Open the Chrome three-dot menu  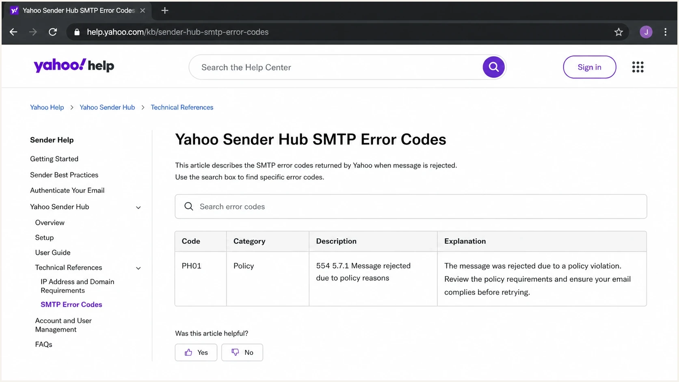(665, 32)
